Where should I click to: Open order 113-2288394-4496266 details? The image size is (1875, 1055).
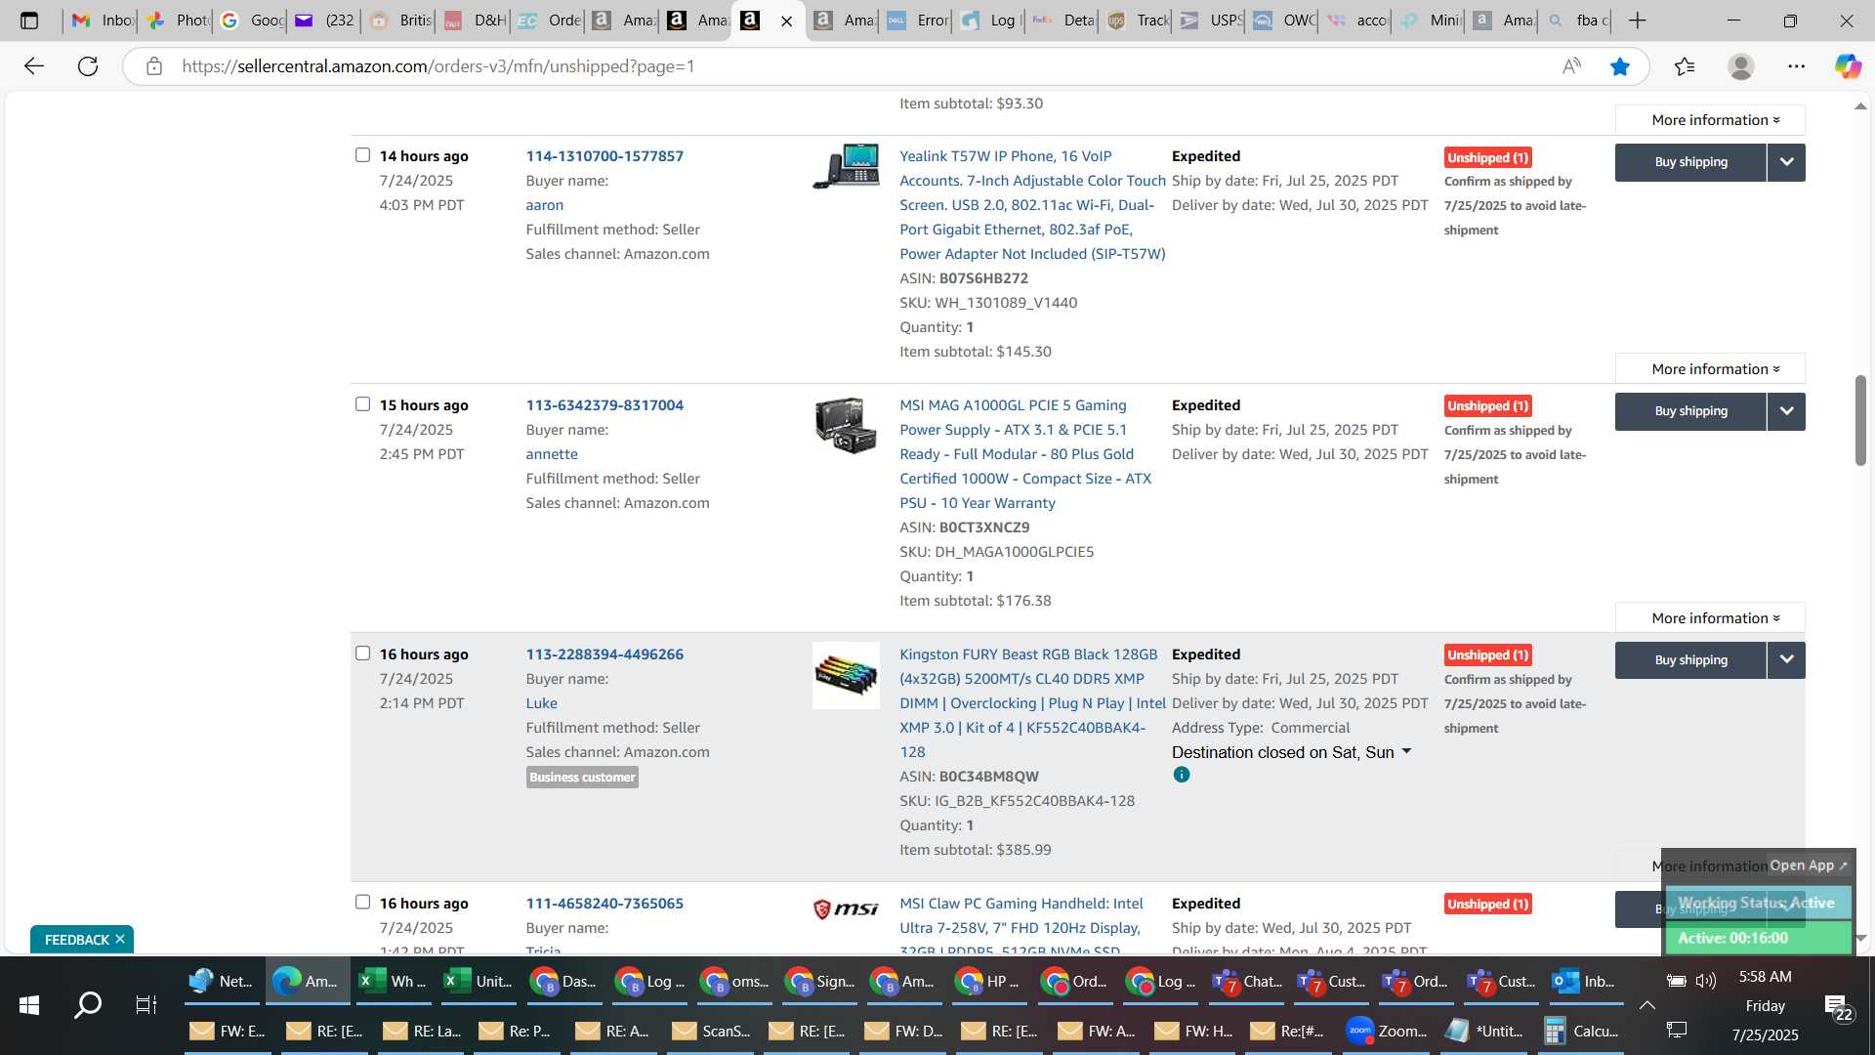click(604, 654)
